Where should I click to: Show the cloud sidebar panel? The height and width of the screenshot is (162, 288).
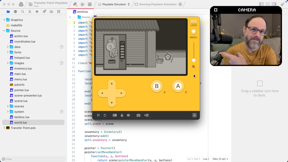51,12
